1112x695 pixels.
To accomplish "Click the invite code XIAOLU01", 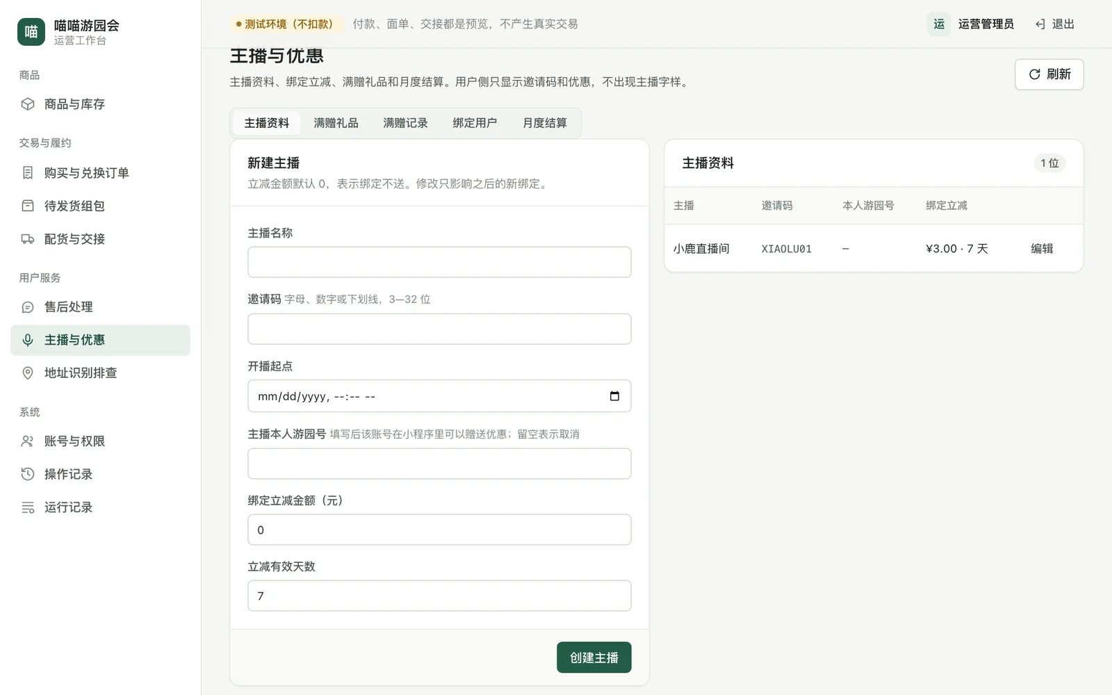I will coord(787,249).
